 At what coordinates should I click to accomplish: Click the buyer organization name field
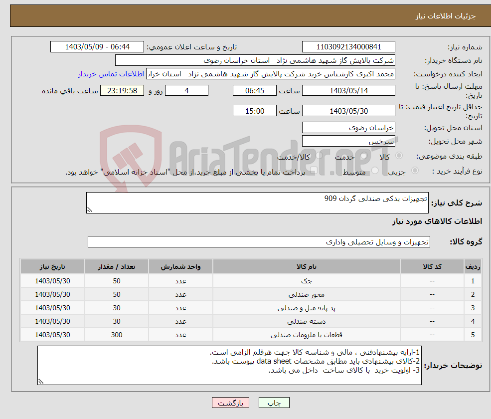[x=255, y=60]
